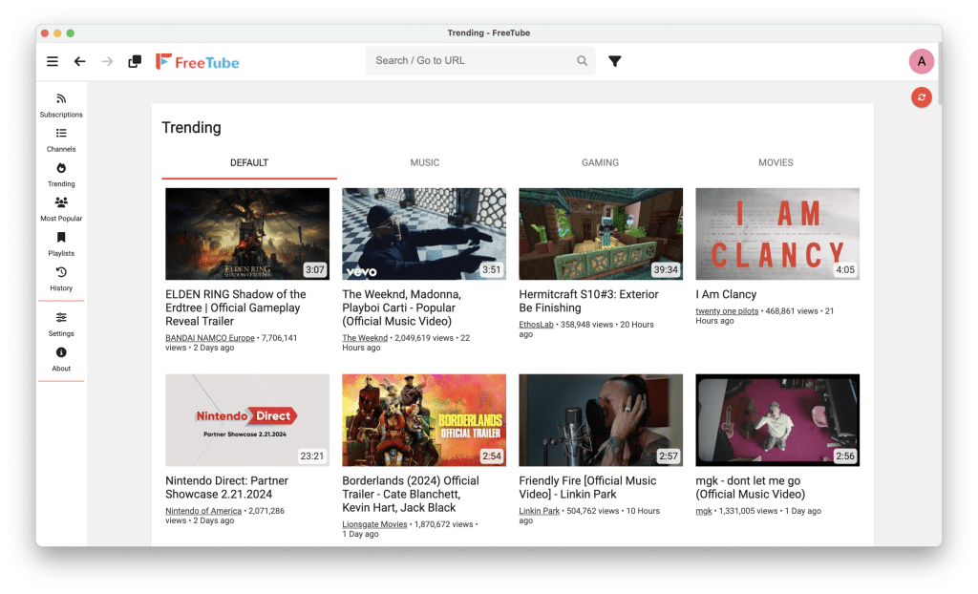Open Trending in the sidebar
978x594 pixels.
pos(61,176)
